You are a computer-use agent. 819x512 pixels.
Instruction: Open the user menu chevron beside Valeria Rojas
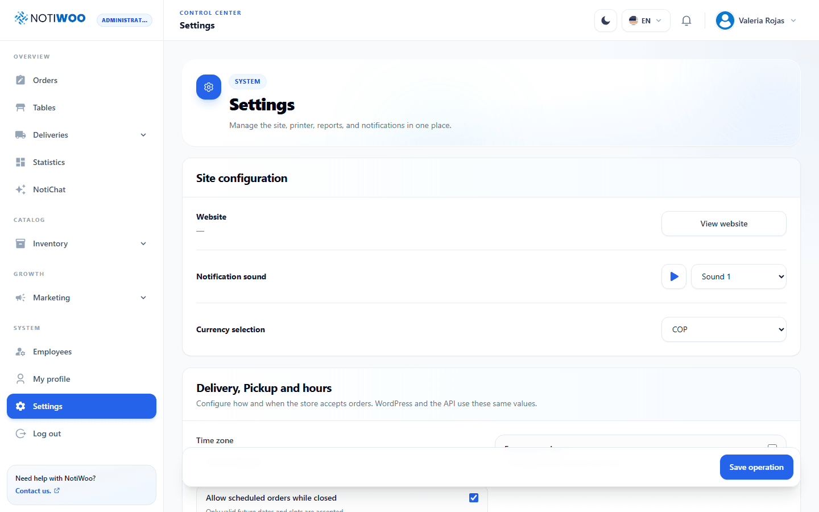pos(793,20)
